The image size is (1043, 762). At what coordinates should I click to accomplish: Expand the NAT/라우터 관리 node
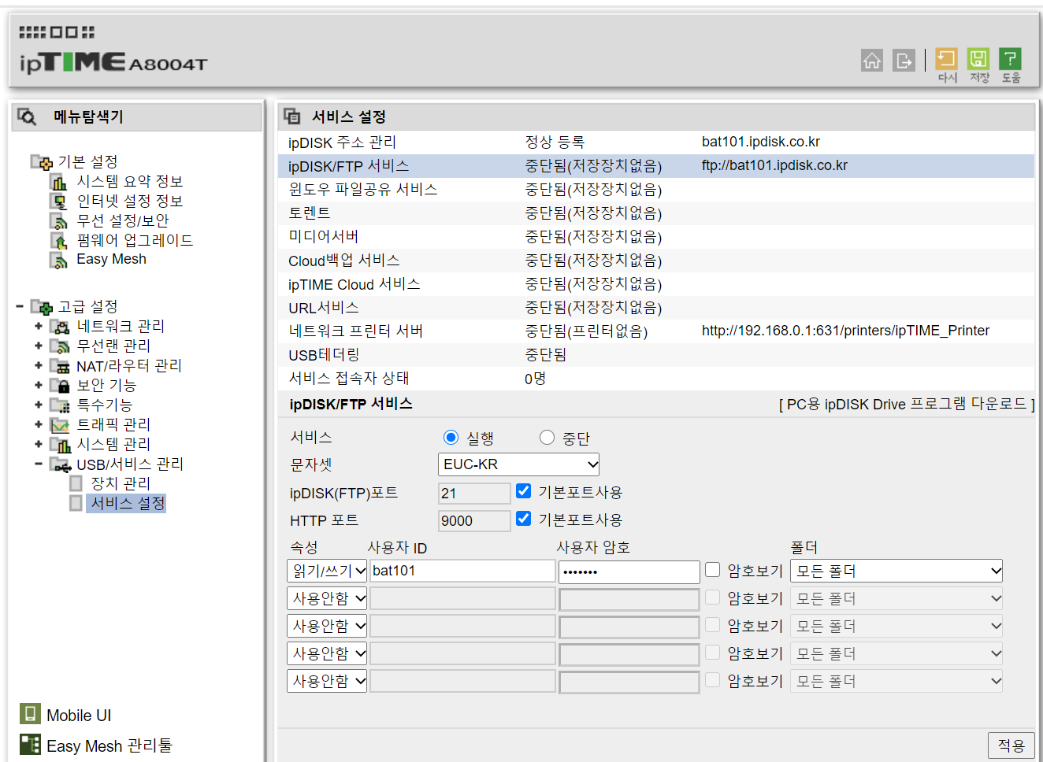pos(39,365)
